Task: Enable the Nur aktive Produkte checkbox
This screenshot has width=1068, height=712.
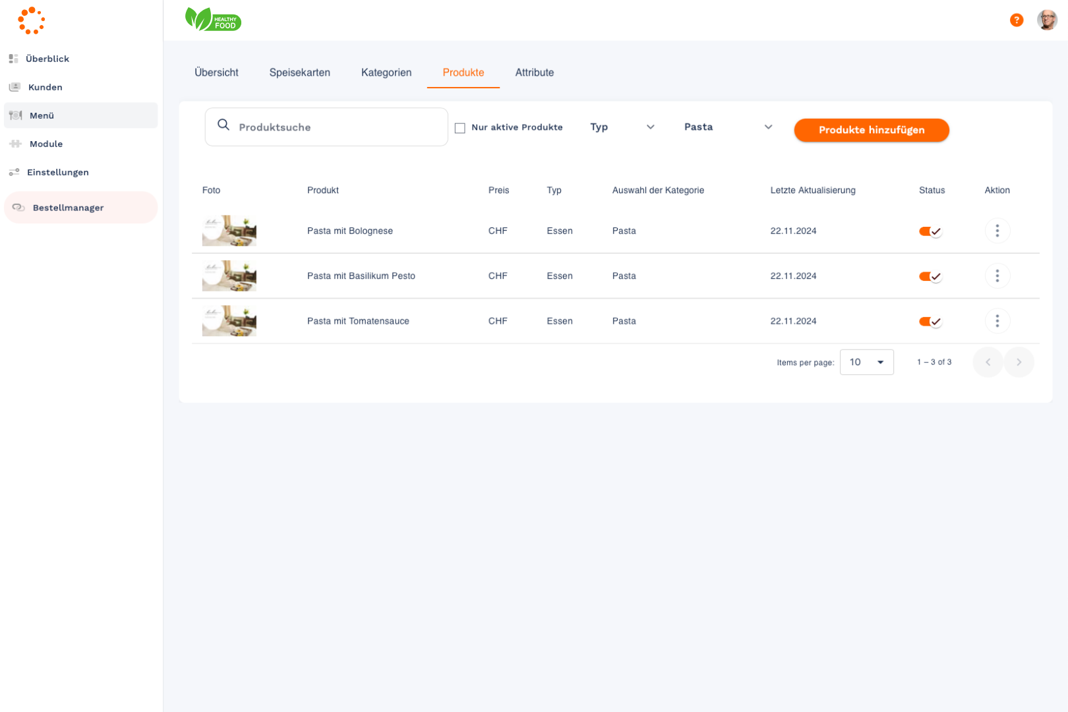Action: (x=460, y=128)
